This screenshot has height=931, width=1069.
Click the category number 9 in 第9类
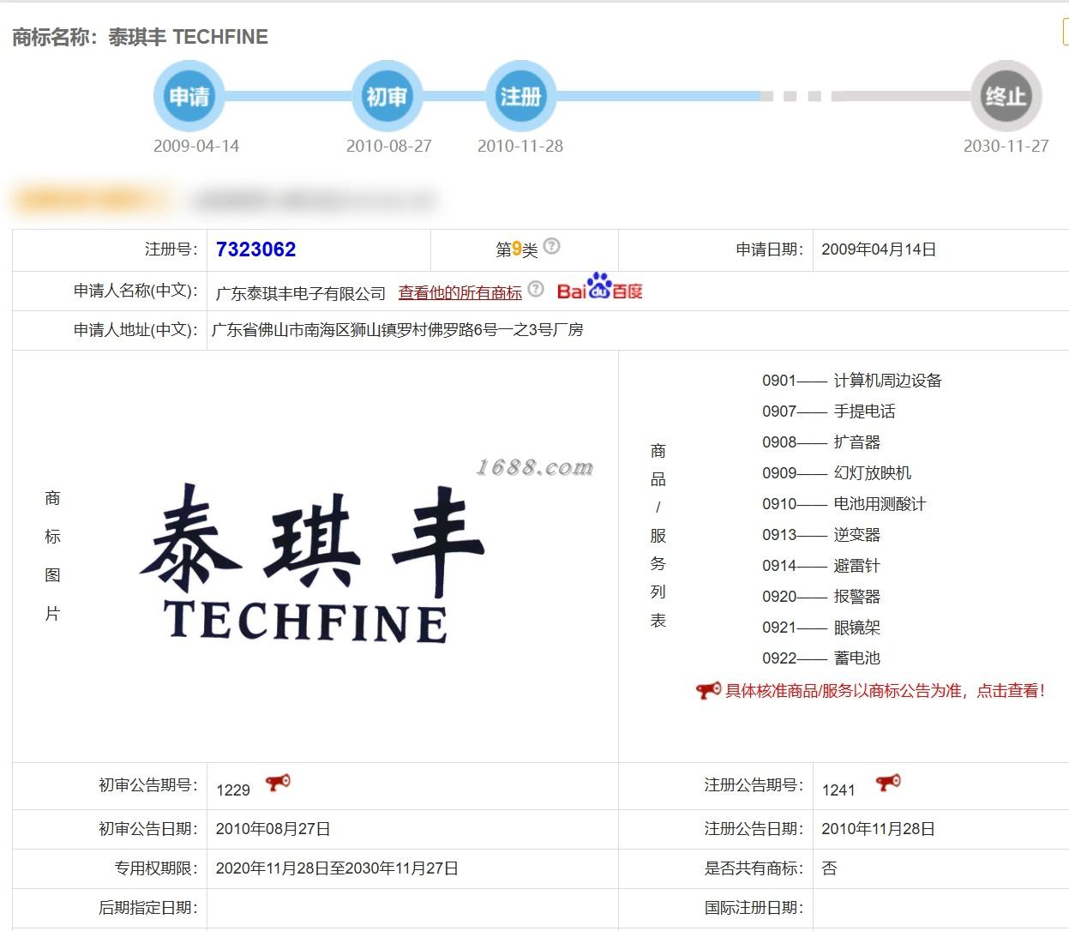pos(517,249)
